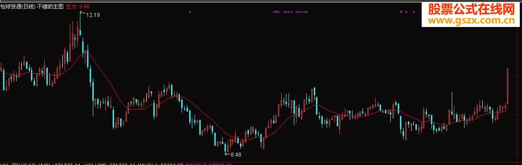
Task: Click the middle four-x magenta signal cluster
Action: pyautogui.click(x=288, y=12)
